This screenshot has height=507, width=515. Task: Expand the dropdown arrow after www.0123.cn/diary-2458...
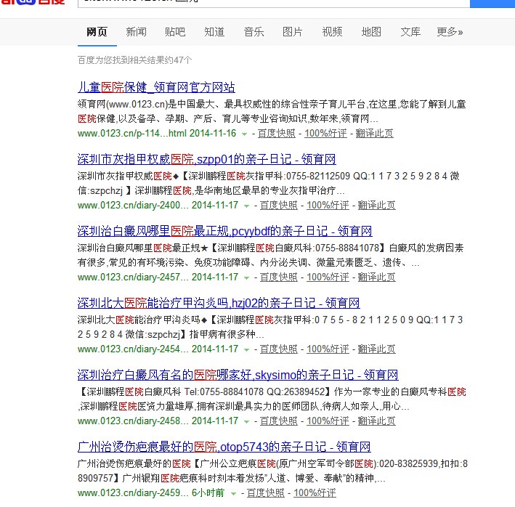tap(247, 421)
